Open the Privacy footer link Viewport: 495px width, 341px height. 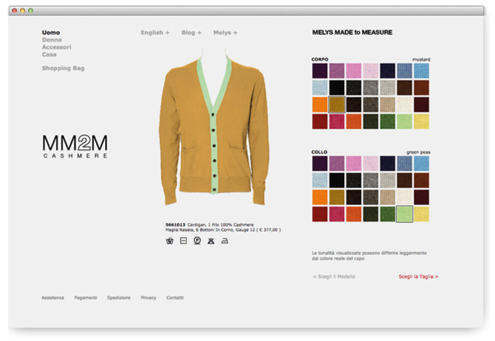[x=148, y=298]
